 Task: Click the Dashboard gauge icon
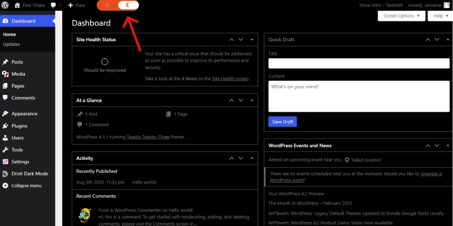tap(5, 21)
